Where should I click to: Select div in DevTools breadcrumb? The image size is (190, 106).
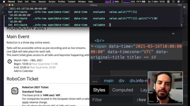click(x=121, y=81)
